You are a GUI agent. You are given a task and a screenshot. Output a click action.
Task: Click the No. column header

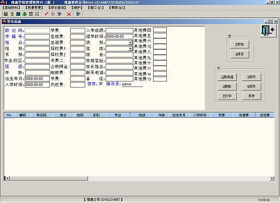click(9, 115)
